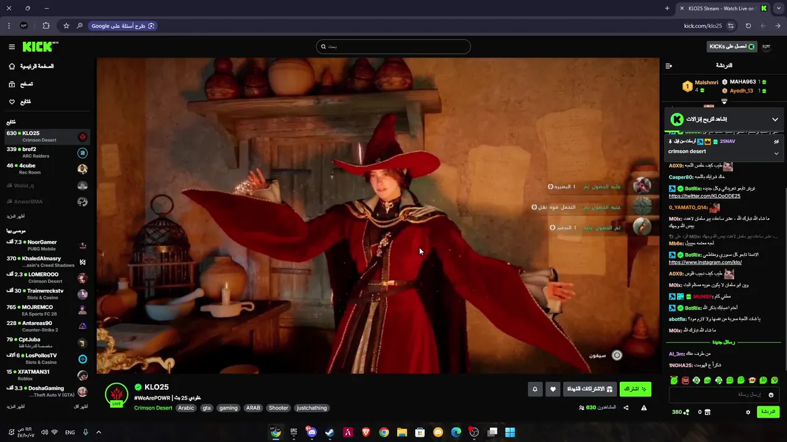Select the offline Walid_q channel

point(47,185)
